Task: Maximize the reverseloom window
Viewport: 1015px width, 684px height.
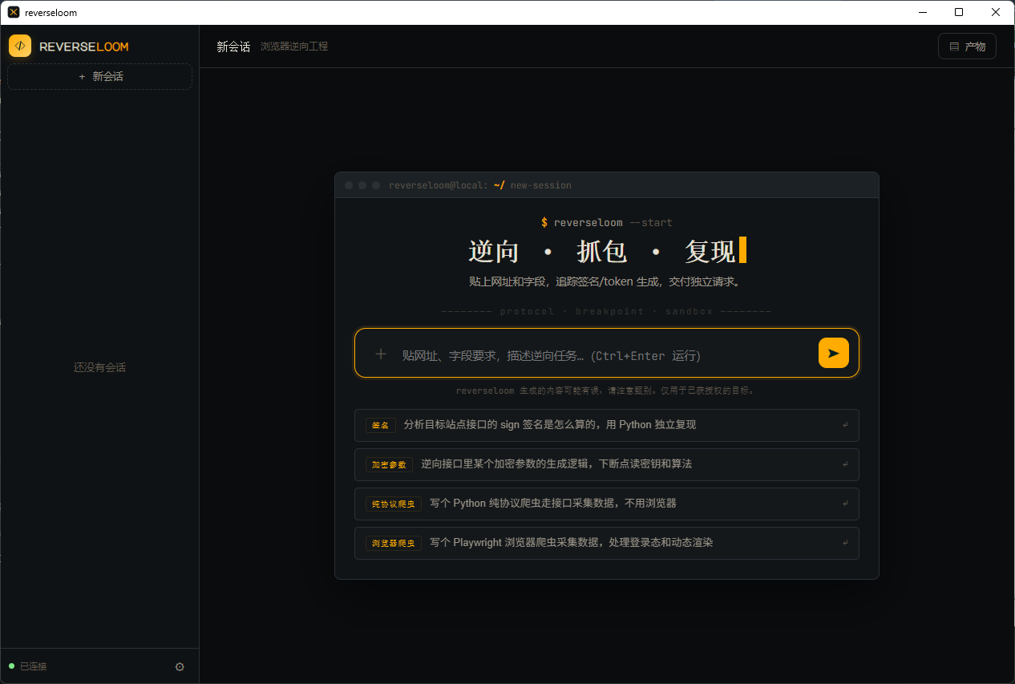Action: pos(959,12)
